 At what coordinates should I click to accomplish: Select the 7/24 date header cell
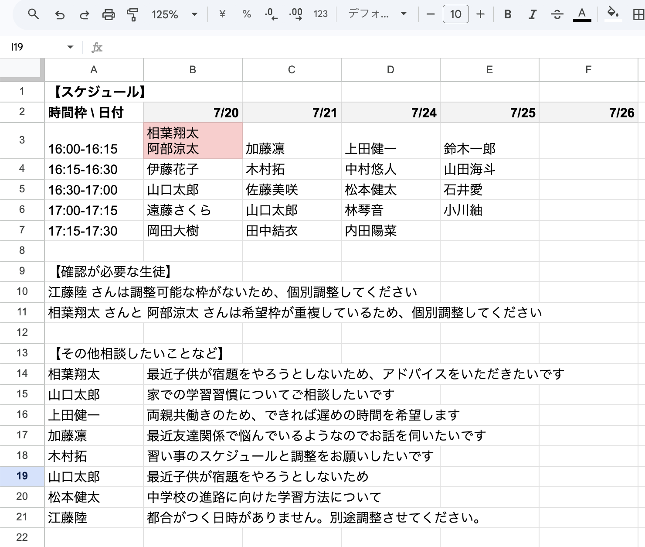pyautogui.click(x=390, y=113)
